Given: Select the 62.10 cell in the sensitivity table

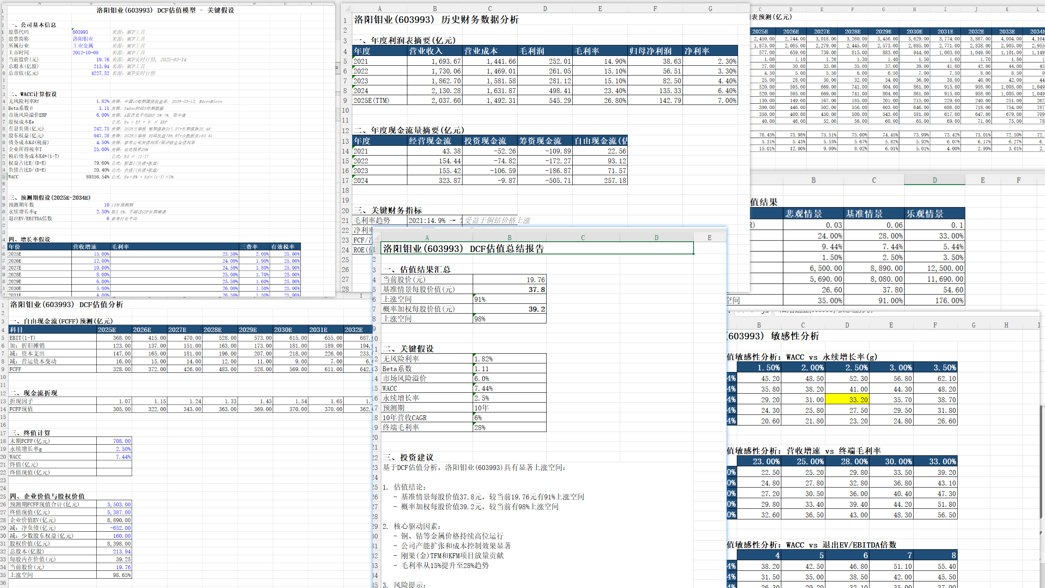Looking at the screenshot, I should [x=935, y=379].
